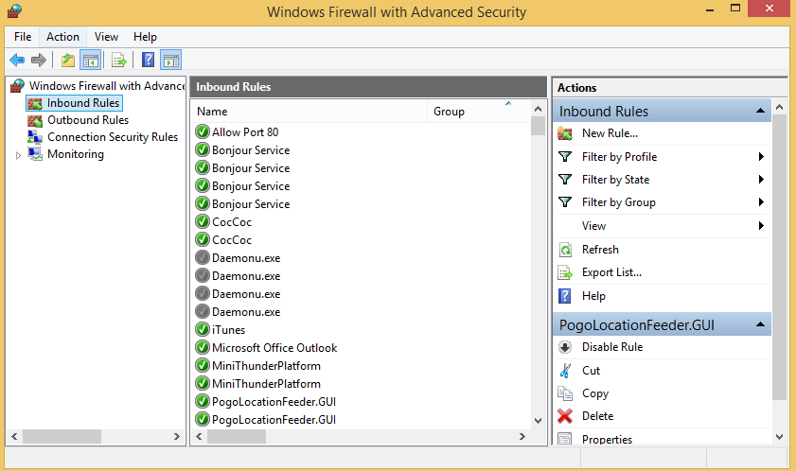Click the Filter by Group funnel icon

point(565,202)
